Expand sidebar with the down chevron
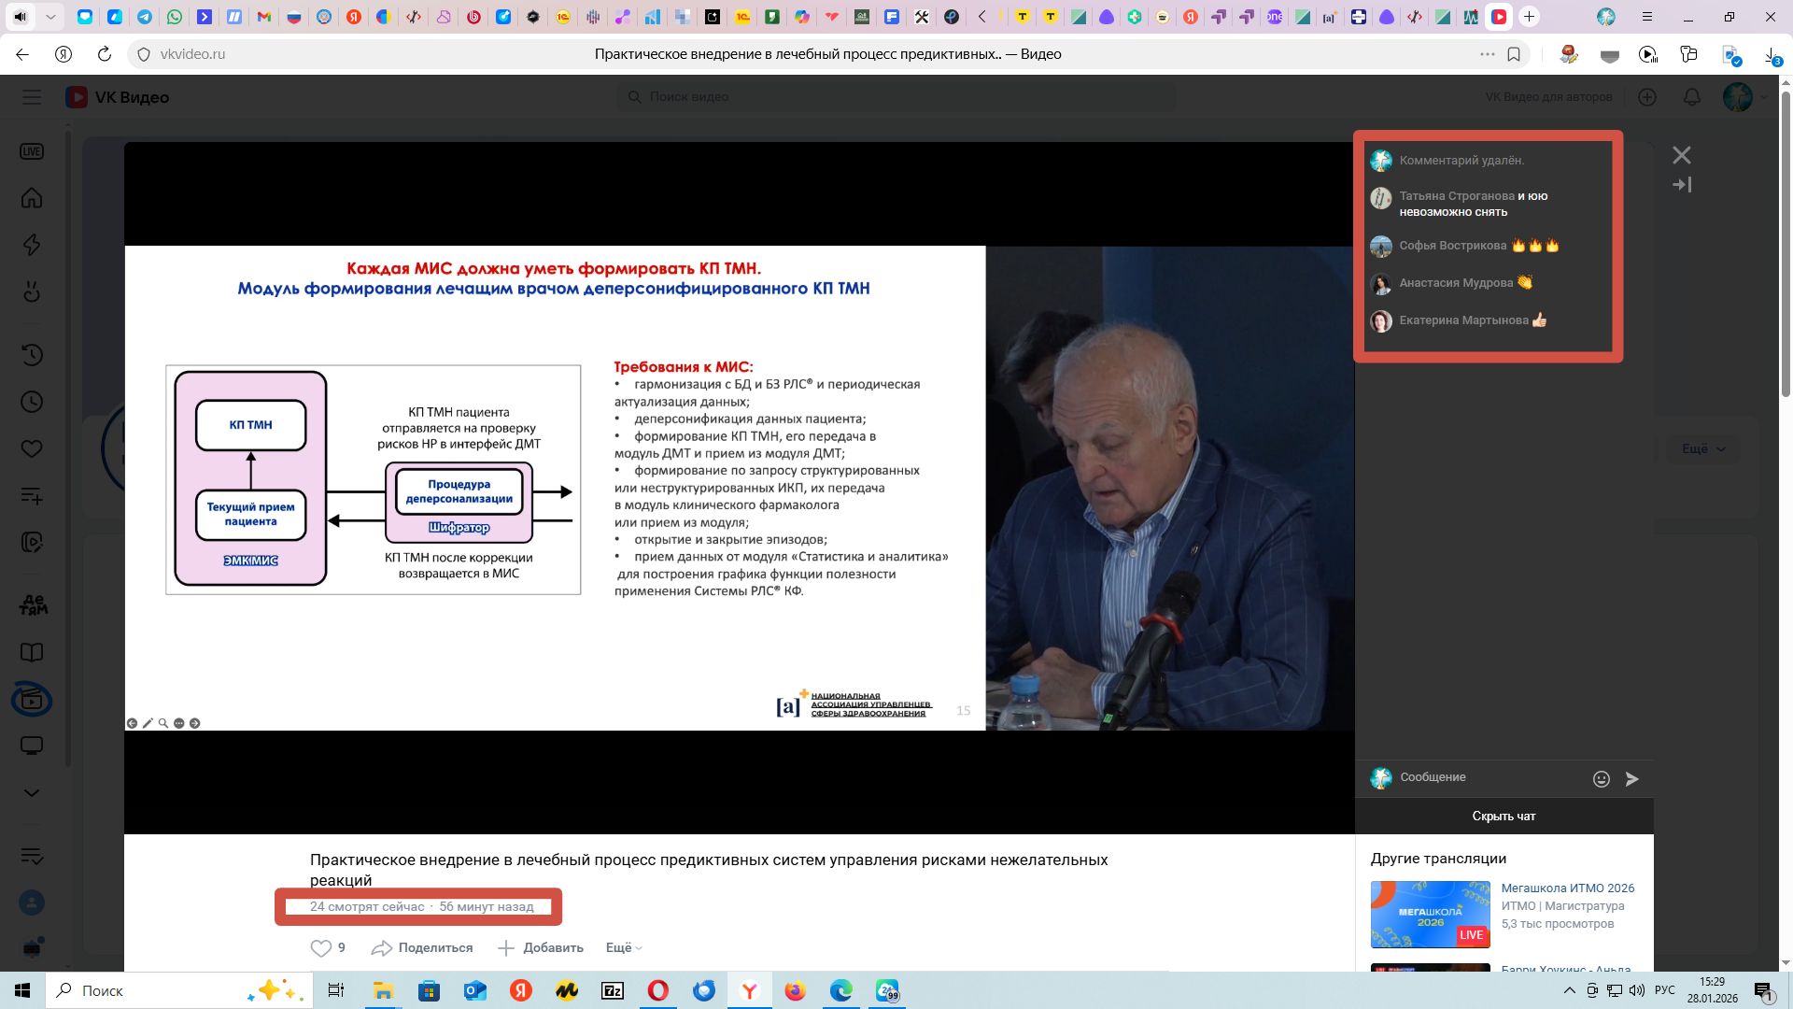 click(32, 792)
